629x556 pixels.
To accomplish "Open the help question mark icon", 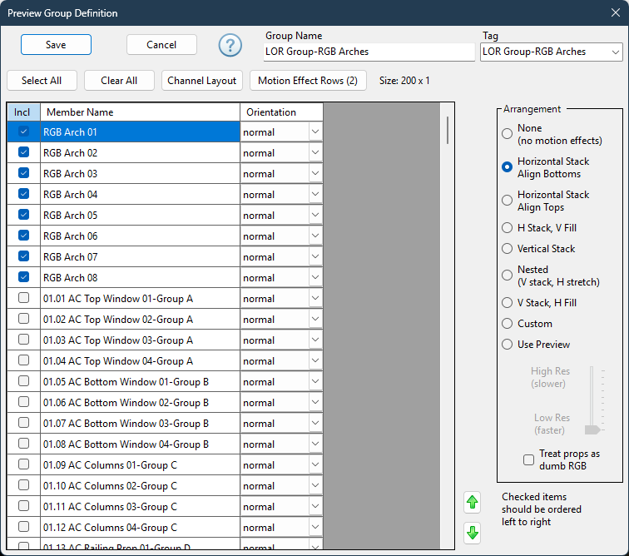I will (230, 45).
